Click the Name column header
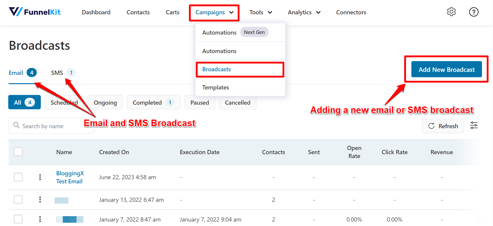 64,152
